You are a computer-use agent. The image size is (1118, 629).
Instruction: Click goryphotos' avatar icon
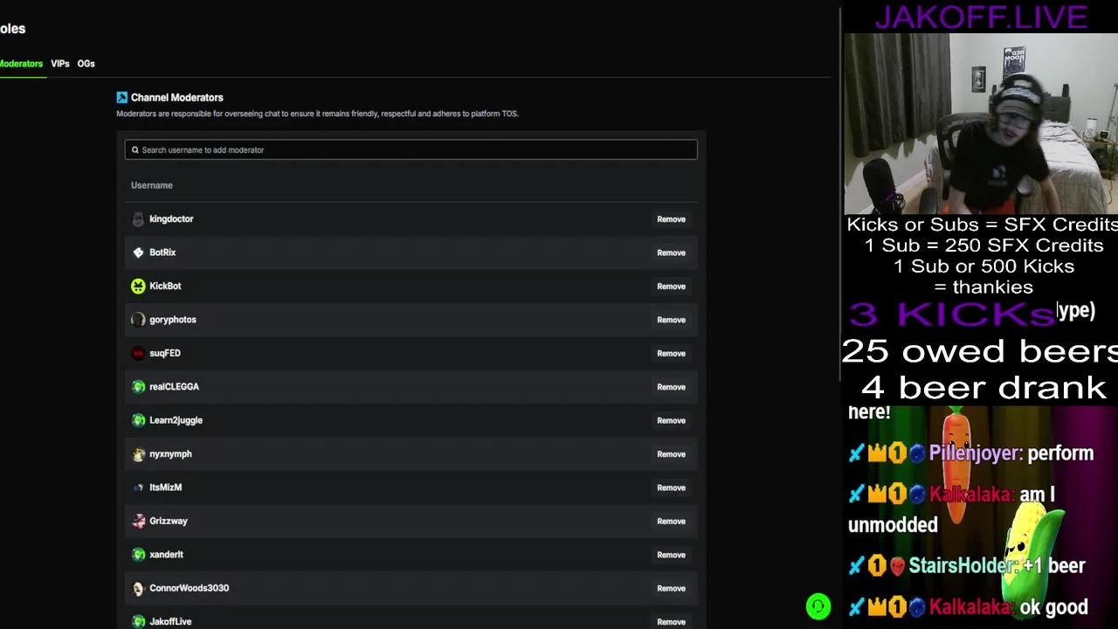138,320
